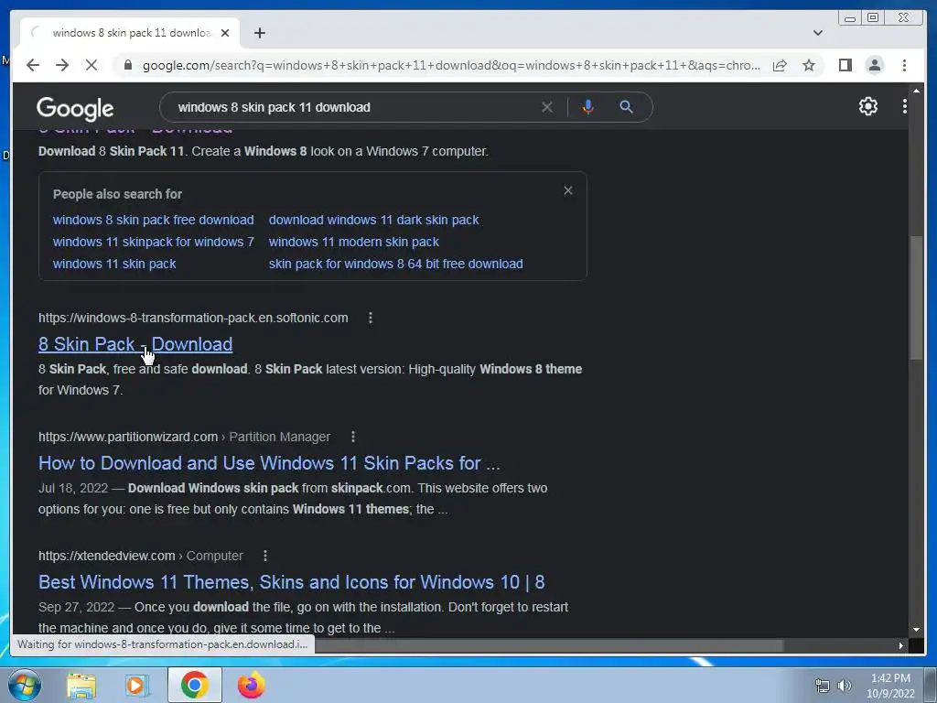Click xtendedview.com URL text
The height and width of the screenshot is (703, 937).
pos(107,556)
